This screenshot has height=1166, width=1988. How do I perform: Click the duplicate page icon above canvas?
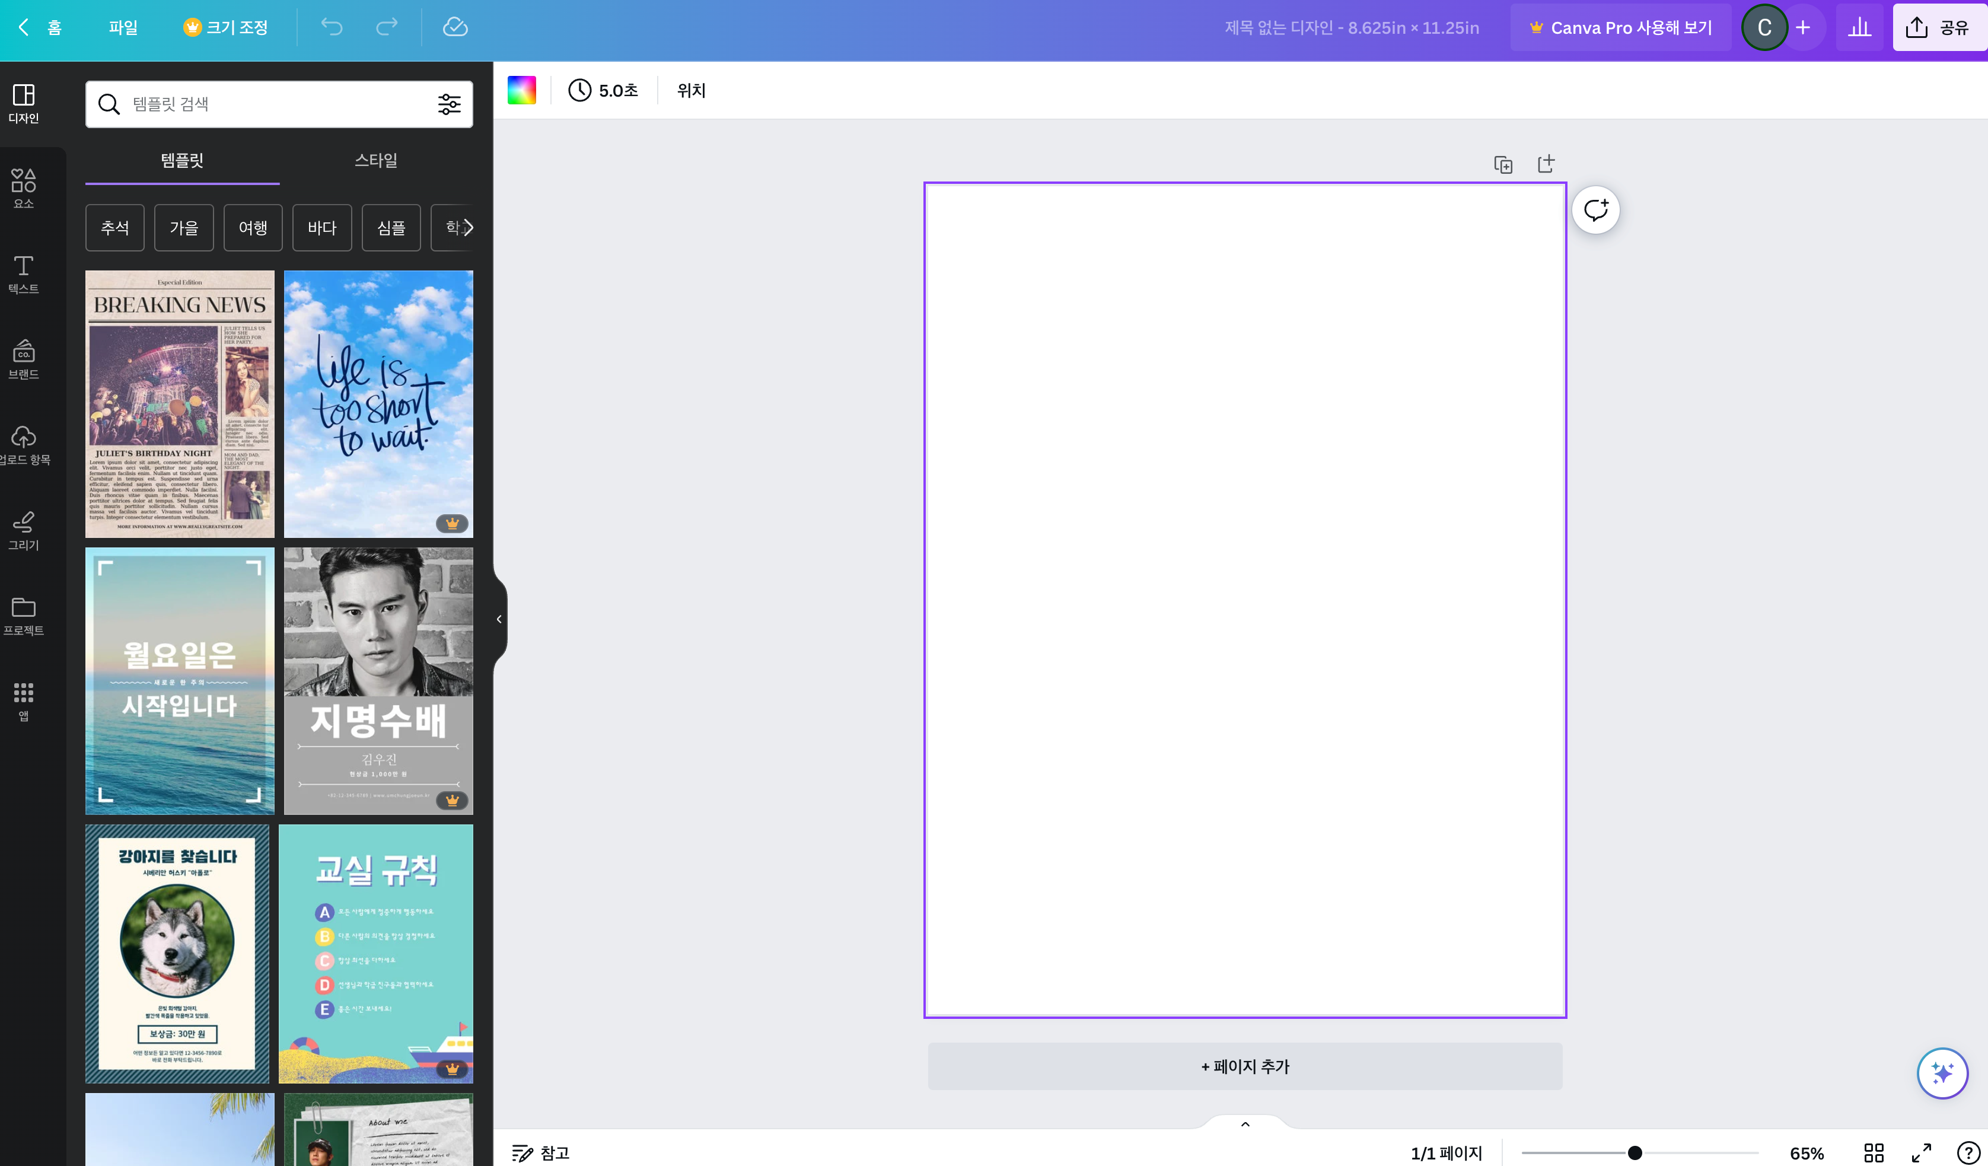[1503, 164]
